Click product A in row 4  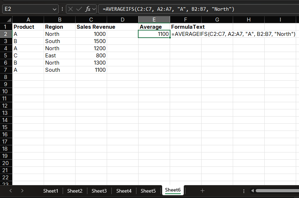(28, 48)
